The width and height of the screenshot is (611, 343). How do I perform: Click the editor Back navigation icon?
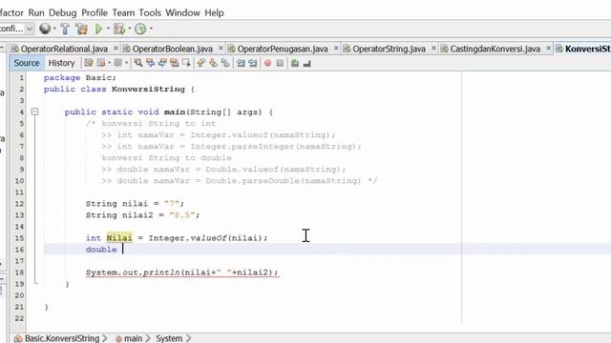101,63
